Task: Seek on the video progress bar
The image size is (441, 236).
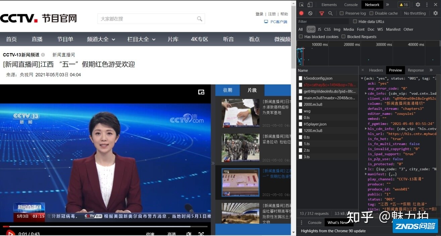Action: tap(105, 226)
